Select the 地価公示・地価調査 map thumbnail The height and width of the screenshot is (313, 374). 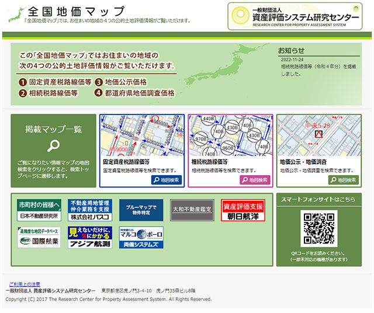[x=318, y=135]
